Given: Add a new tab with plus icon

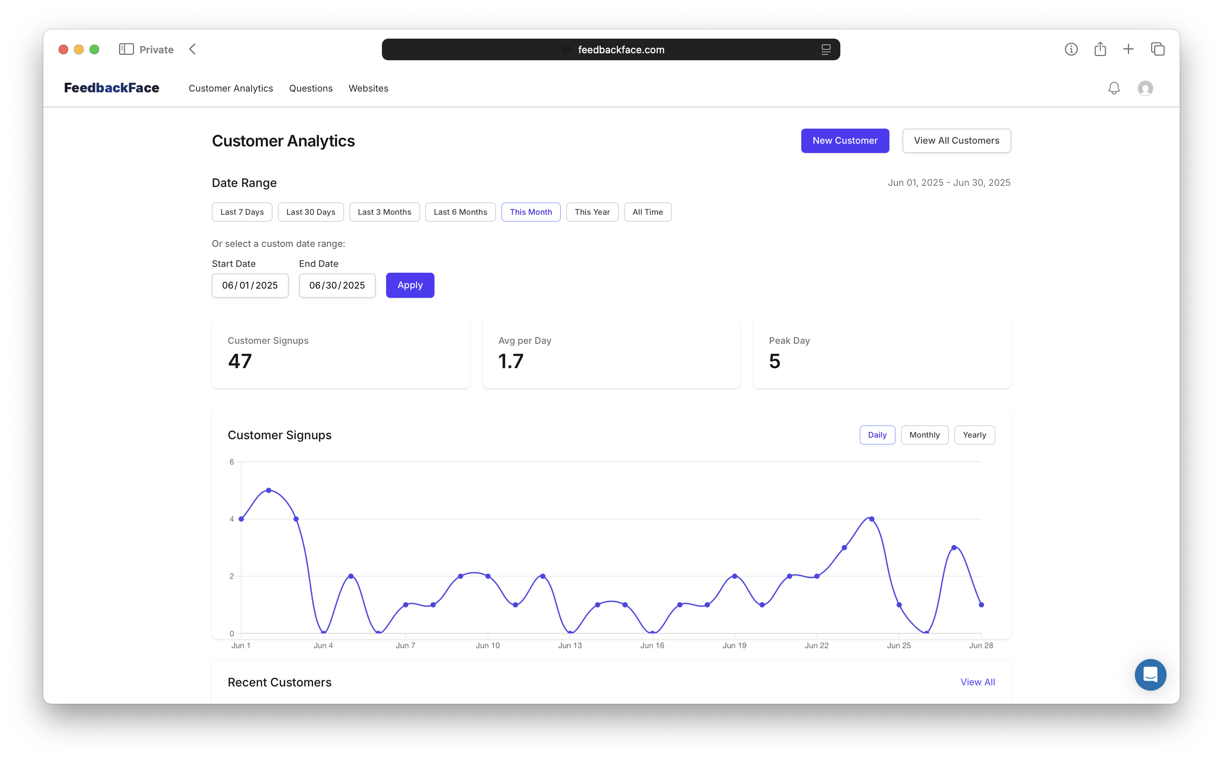Looking at the screenshot, I should (1128, 49).
